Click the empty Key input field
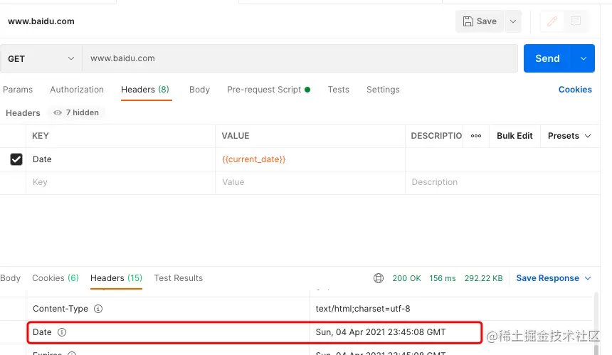Screen dimensions: 612x355 point(120,182)
